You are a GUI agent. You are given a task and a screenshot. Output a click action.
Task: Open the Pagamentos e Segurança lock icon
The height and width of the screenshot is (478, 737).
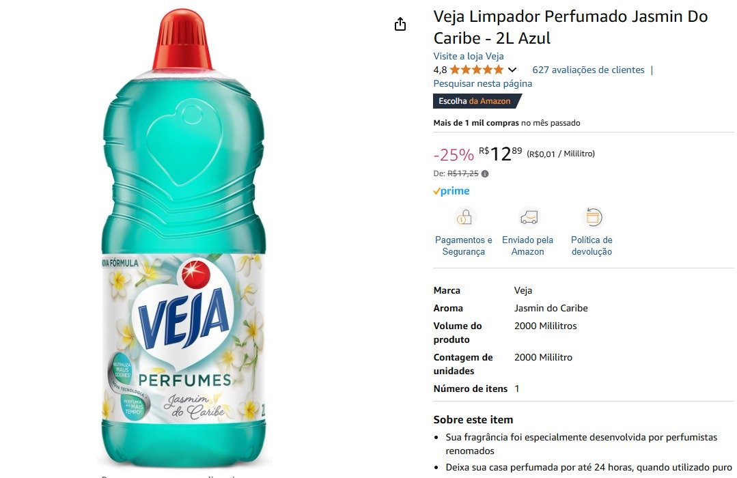point(464,218)
